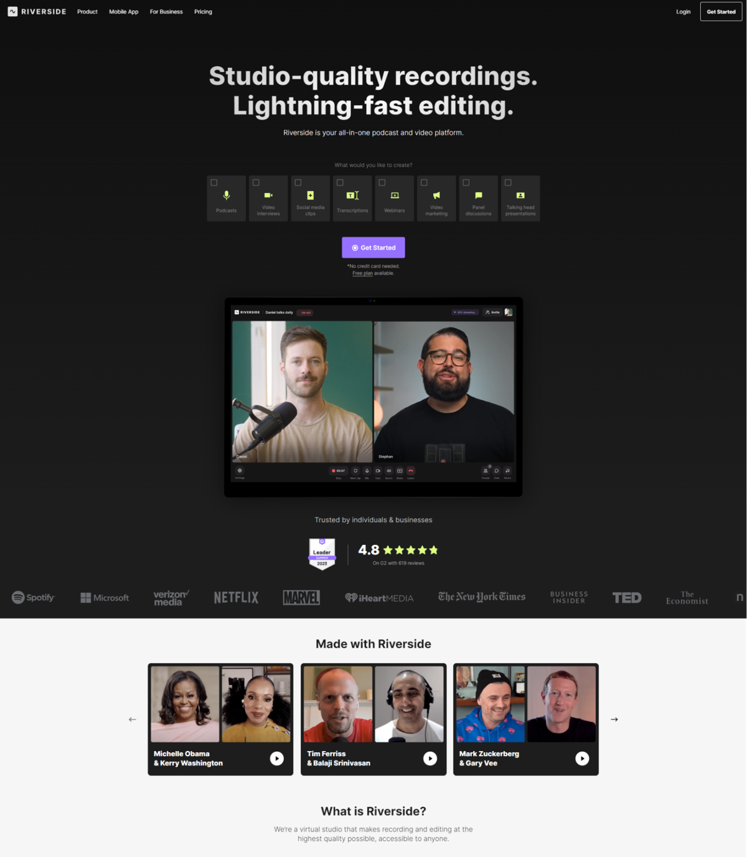Go to the Pricing page
The width and height of the screenshot is (747, 857).
pos(203,12)
